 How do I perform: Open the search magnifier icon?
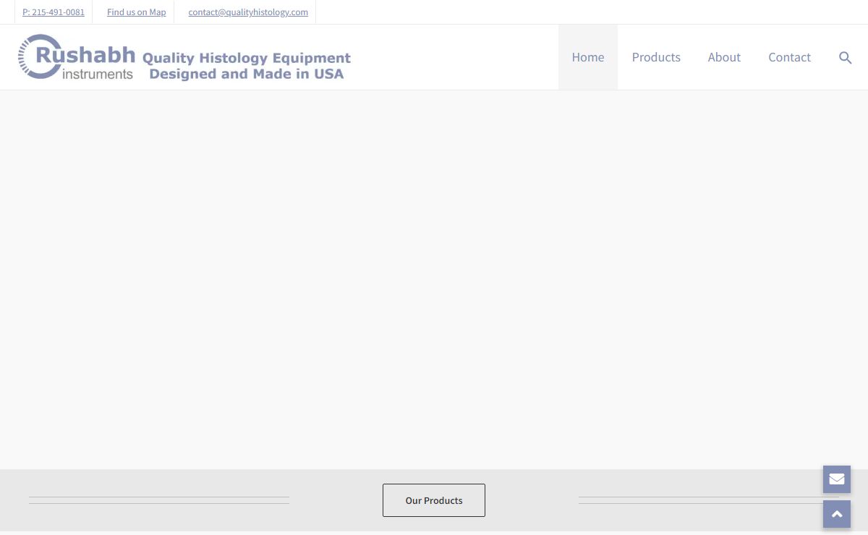coord(845,58)
